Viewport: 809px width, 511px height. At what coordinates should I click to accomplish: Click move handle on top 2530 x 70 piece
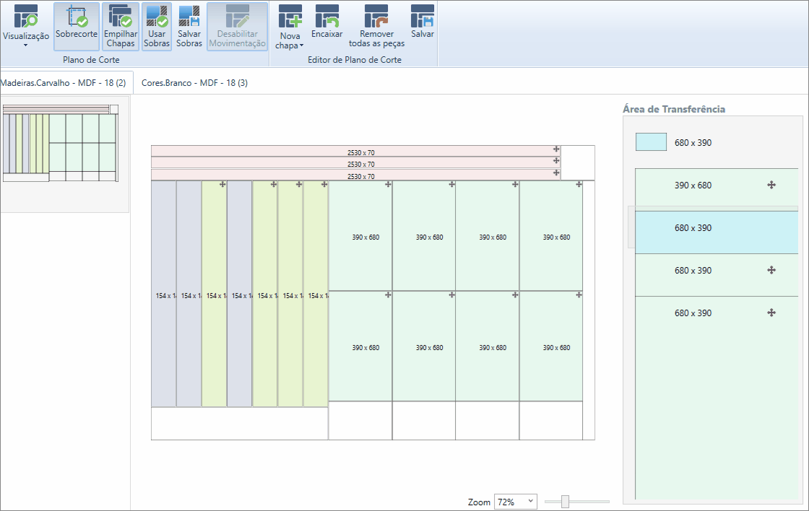coord(556,149)
